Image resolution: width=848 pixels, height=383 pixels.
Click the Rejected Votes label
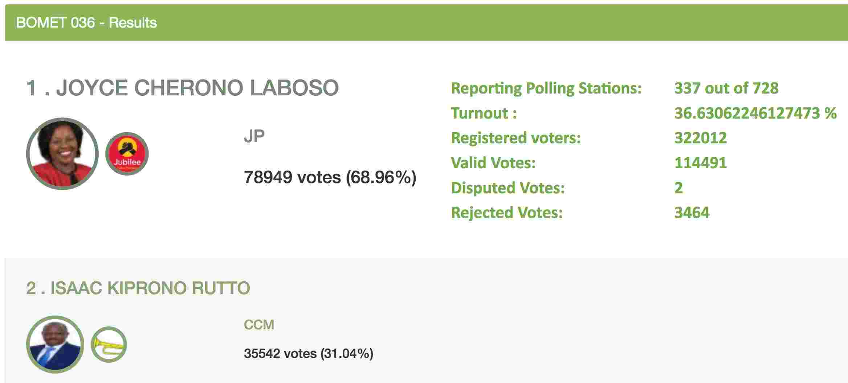506,213
